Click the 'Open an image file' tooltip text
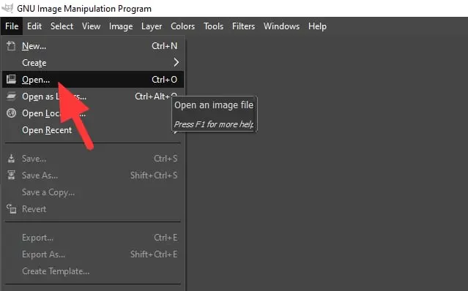This screenshot has height=291, width=468. 214,105
